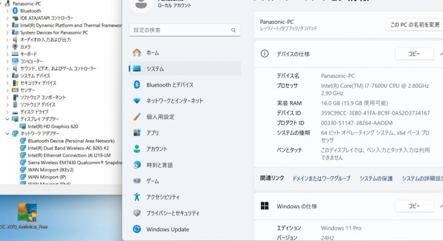
Task: Select Panasonic-PC root node in Device Manager
Action: coord(27,4)
